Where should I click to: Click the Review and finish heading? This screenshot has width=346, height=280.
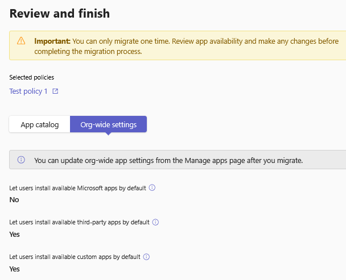(60, 14)
